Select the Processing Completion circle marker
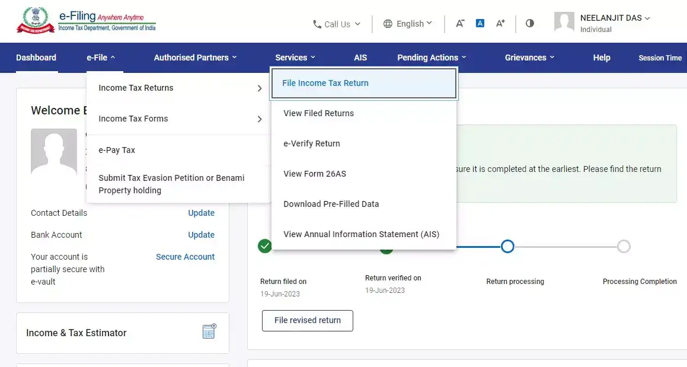This screenshot has width=687, height=367. click(x=623, y=245)
